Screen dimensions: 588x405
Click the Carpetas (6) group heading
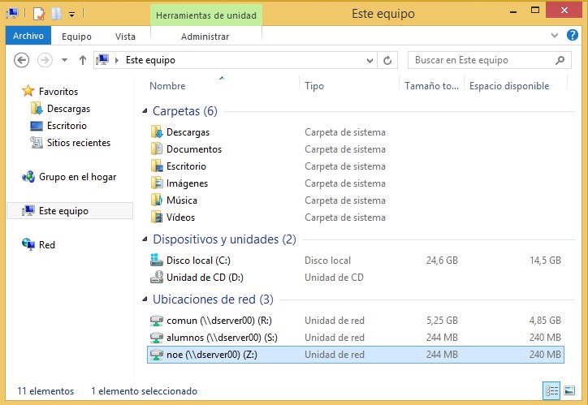[x=185, y=111]
